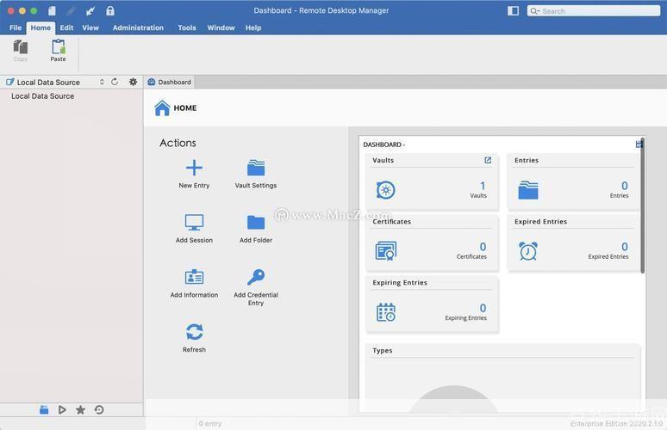The height and width of the screenshot is (430, 667).
Task: Open data source settings gear icon
Action: tap(134, 82)
